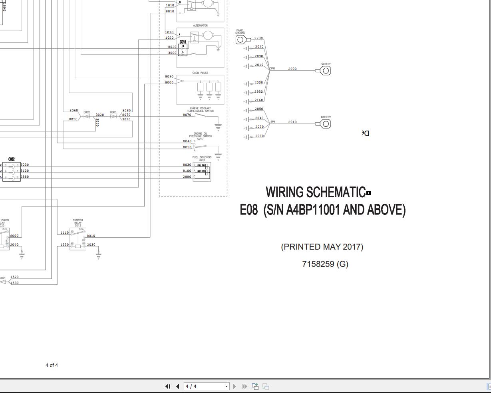Go to the previous page
The width and height of the screenshot is (491, 393).
[x=177, y=386]
